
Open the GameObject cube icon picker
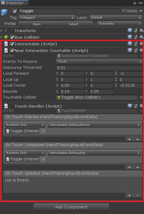[x=4, y=12]
